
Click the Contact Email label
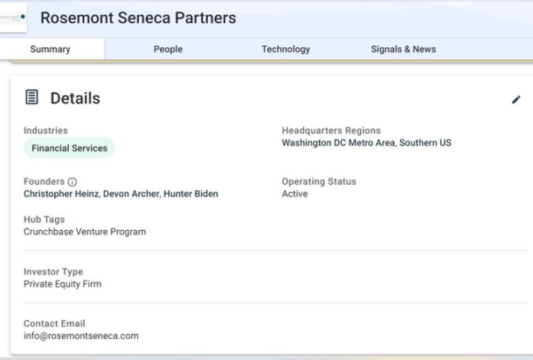pos(54,323)
